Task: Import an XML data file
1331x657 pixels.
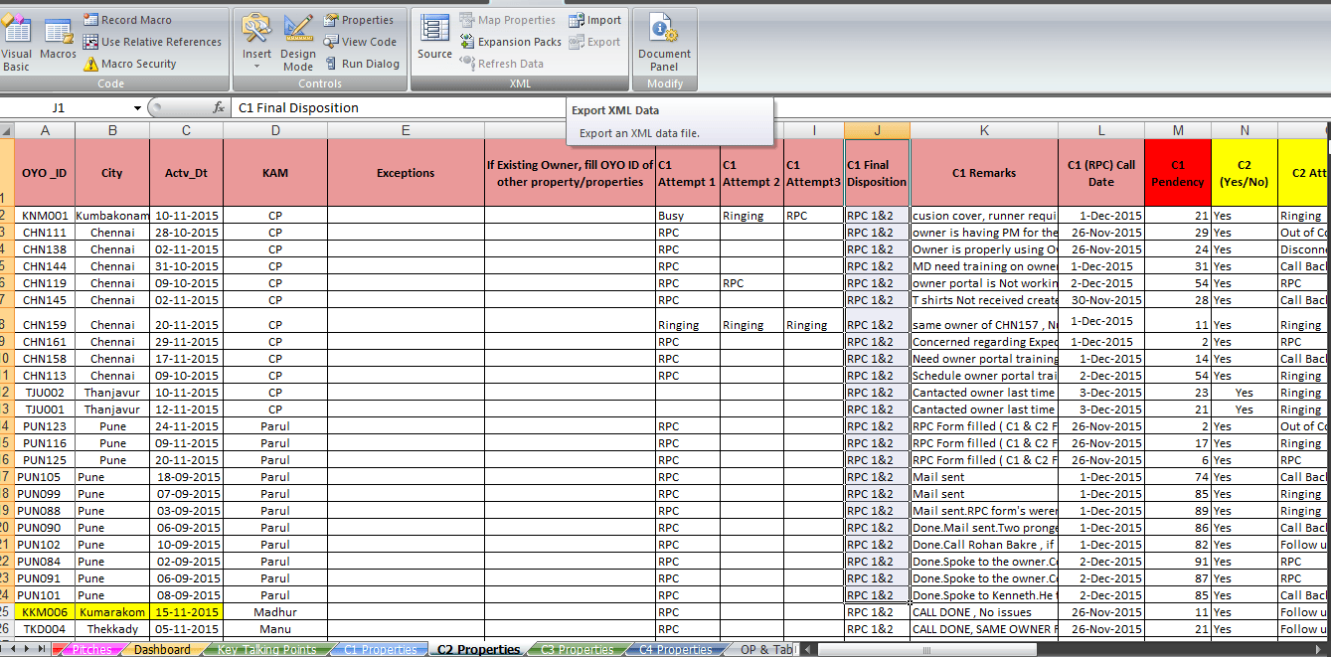Action: coord(594,20)
